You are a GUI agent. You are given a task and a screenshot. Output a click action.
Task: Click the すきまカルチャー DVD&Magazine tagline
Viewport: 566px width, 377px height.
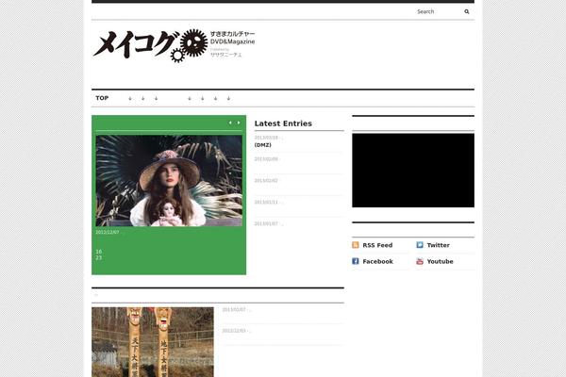232,38
